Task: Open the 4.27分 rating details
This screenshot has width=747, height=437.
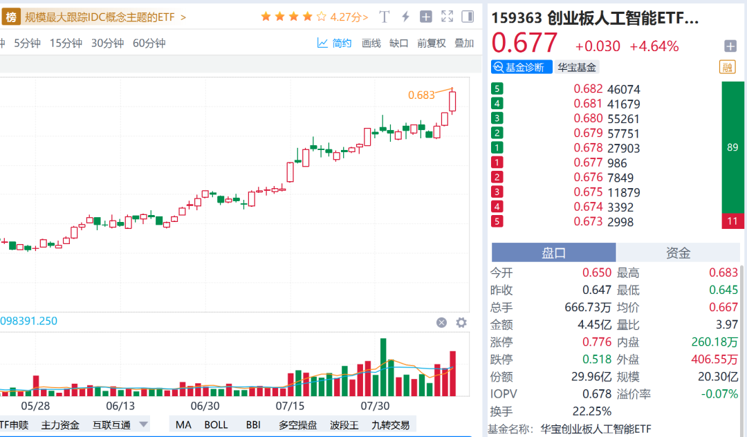Action: point(349,17)
